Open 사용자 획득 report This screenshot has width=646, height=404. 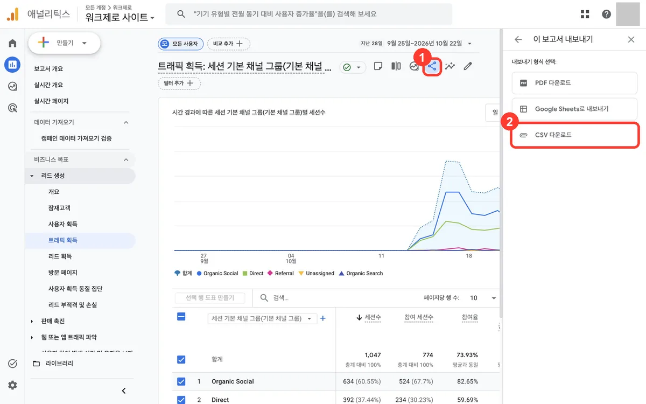tap(63, 224)
